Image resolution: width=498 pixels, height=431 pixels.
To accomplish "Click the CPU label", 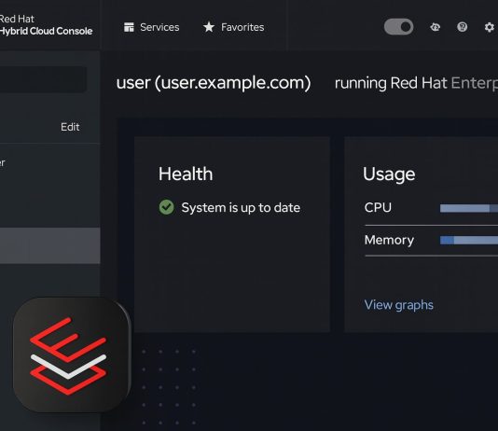I will 378,208.
